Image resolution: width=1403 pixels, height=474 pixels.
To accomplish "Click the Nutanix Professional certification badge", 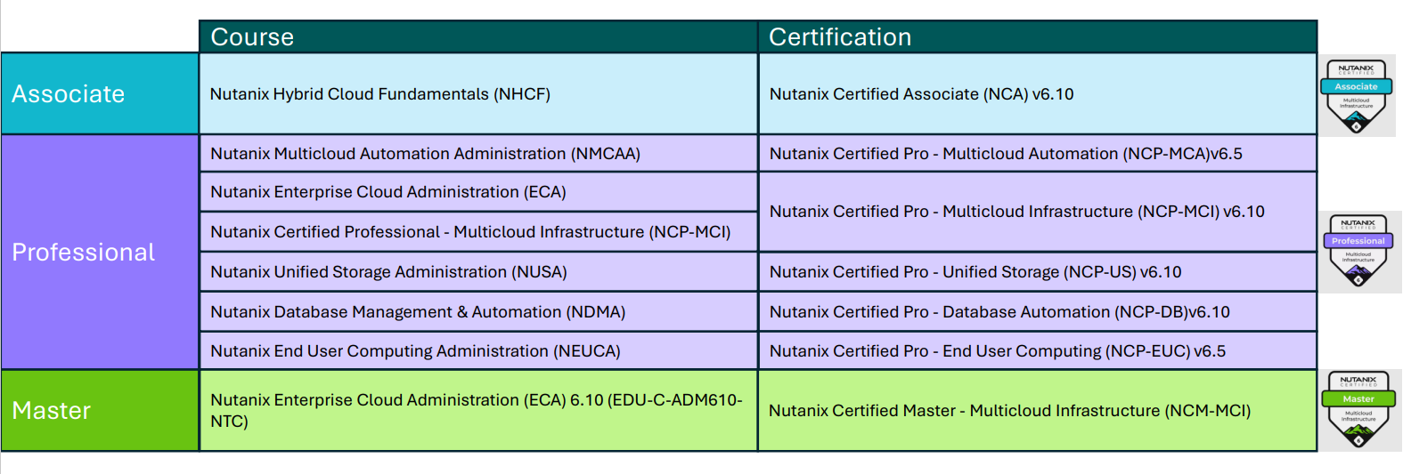I will coord(1358,252).
